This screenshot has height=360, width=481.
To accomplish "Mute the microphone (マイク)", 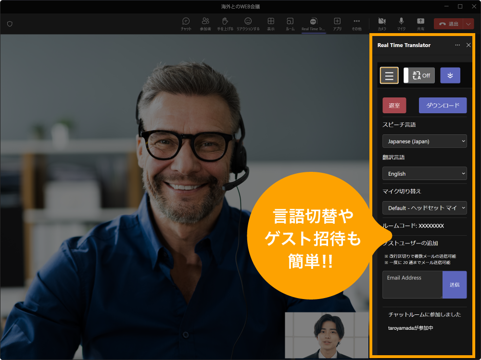I will coord(401,24).
